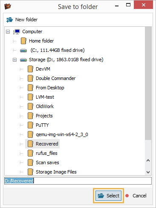Image resolution: width=156 pixels, height=208 pixels.
Task: Click the scrollbar up arrow
Action: pyautogui.click(x=148, y=160)
